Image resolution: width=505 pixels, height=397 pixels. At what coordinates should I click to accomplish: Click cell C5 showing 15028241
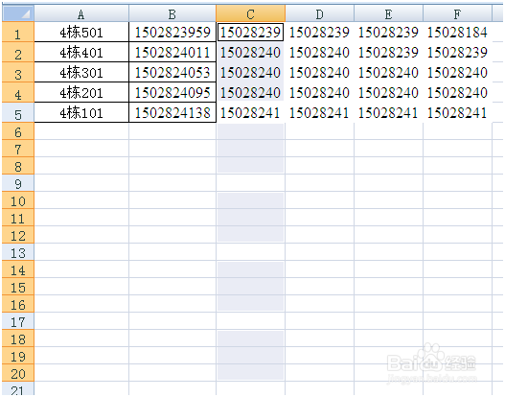[x=250, y=112]
